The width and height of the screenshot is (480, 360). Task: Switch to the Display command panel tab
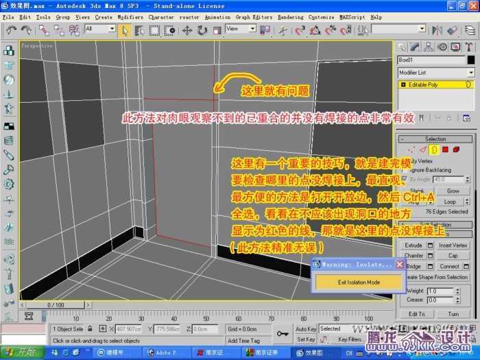(x=455, y=47)
